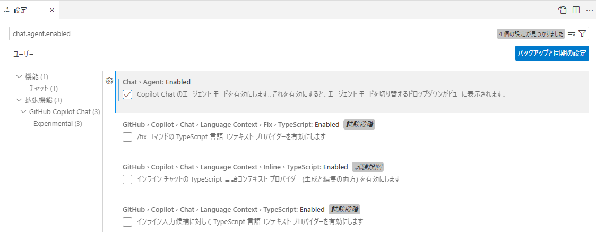Collapse the GitHub Copilot Chat node

click(x=23, y=111)
